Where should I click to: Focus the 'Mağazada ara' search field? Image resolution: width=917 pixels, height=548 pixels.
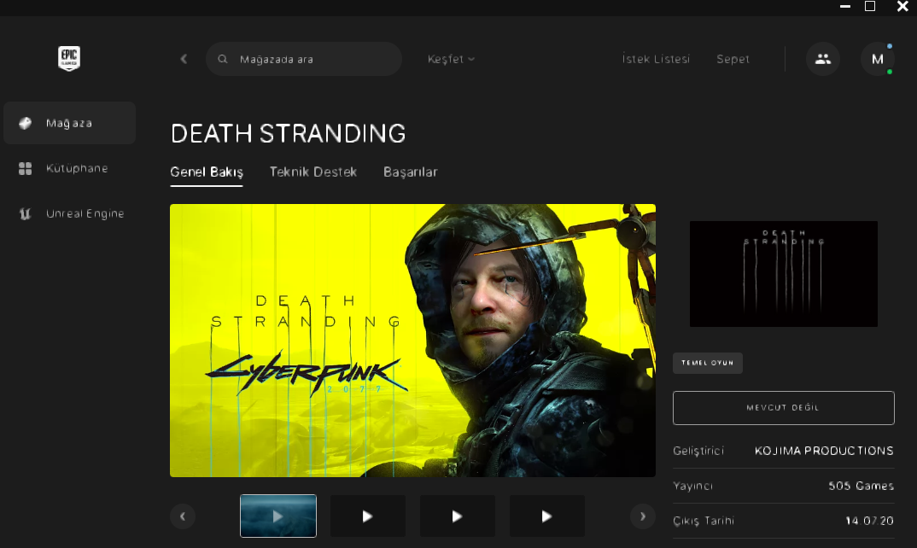coord(303,59)
